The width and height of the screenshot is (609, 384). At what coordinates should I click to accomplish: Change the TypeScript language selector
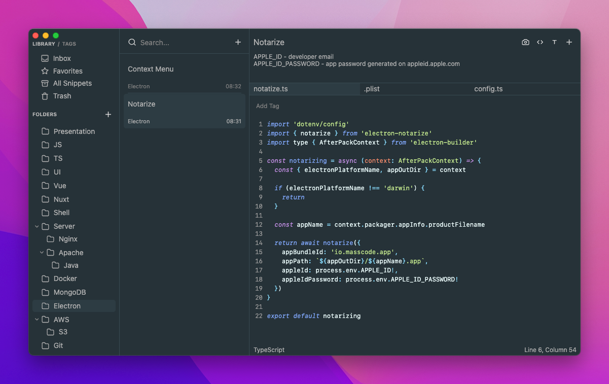[x=269, y=350]
